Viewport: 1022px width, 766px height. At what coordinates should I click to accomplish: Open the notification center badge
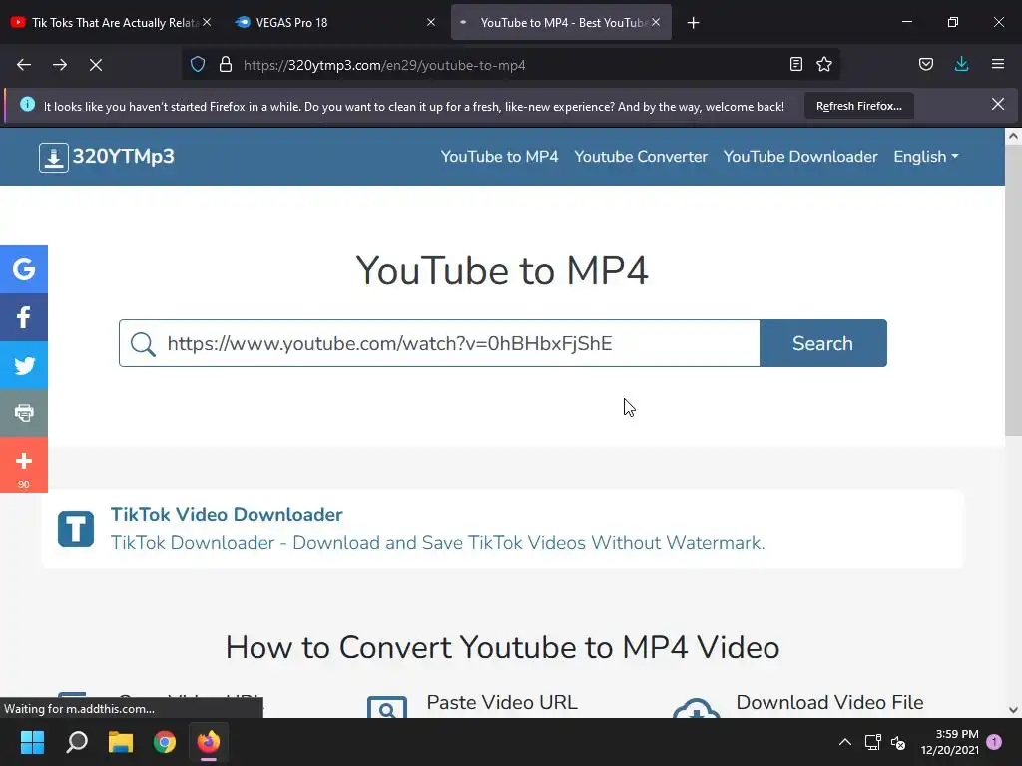pyautogui.click(x=994, y=742)
